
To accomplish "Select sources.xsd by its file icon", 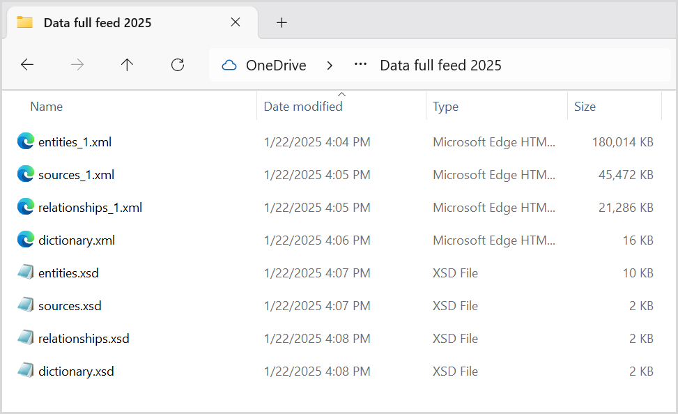I will [x=24, y=305].
